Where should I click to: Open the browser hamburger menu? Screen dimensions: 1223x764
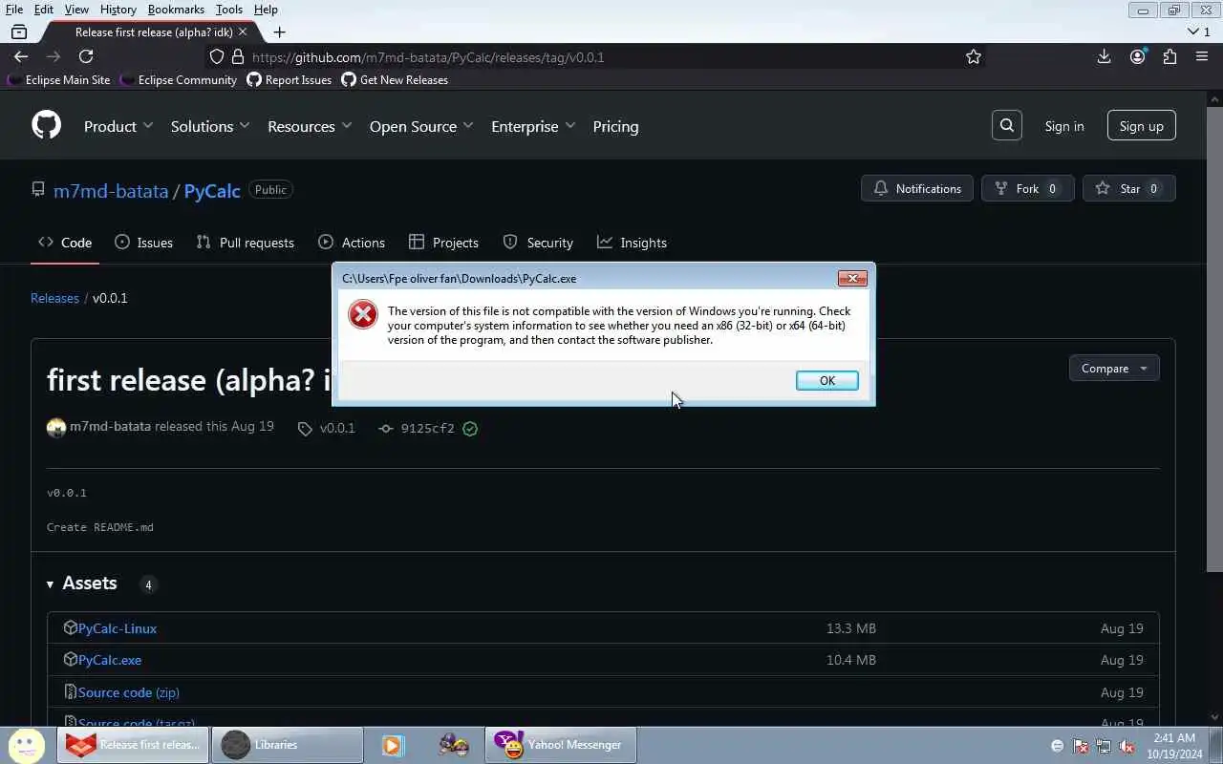point(1202,56)
